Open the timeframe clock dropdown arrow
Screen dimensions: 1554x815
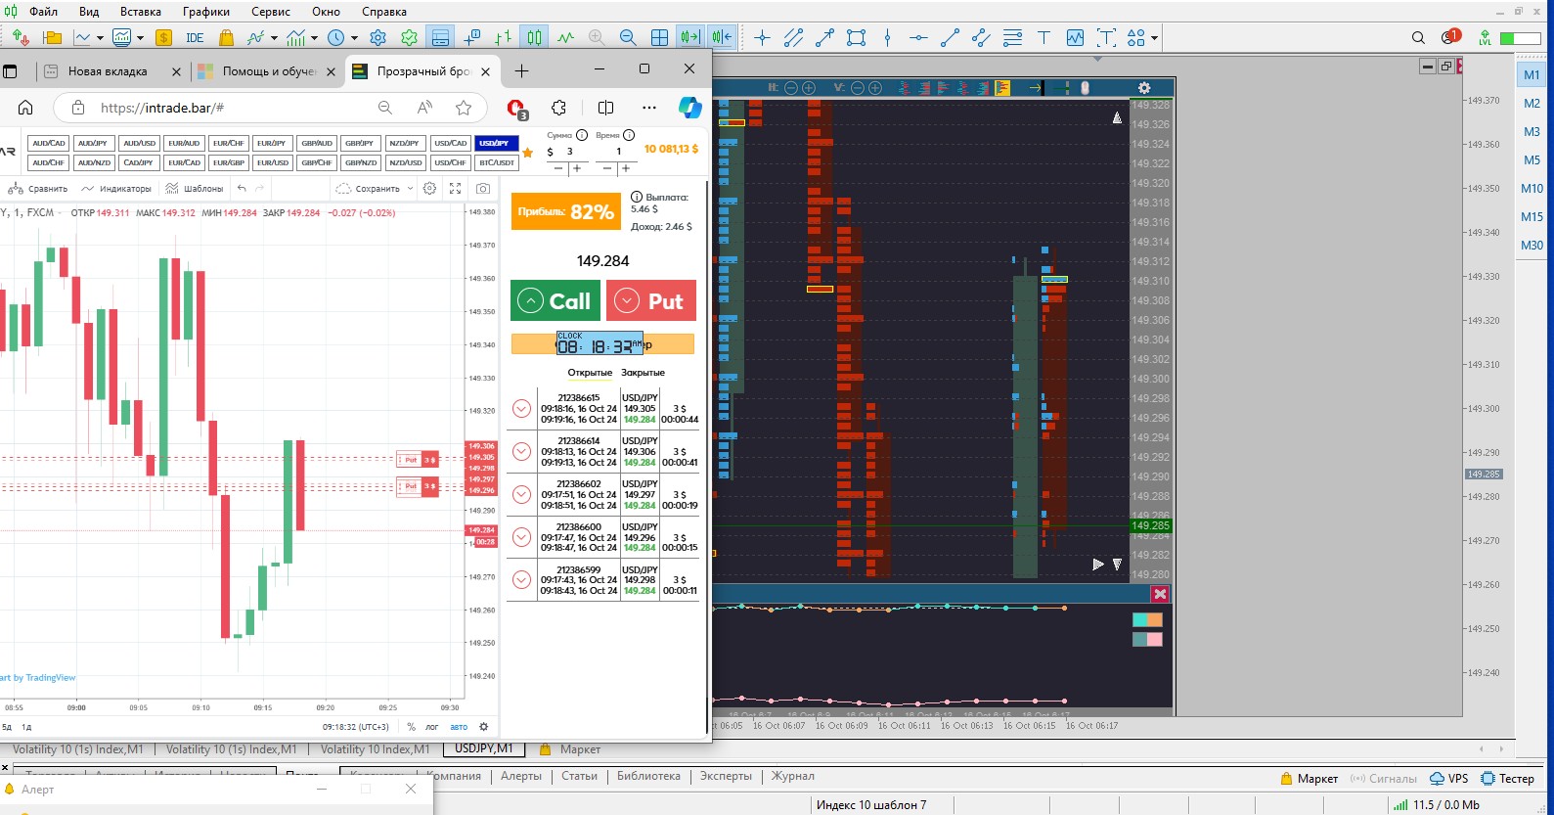[354, 39]
